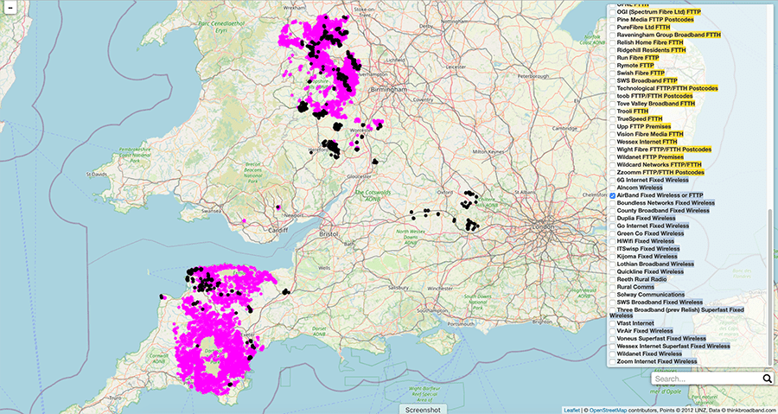
Task: Click into the Search text field
Action: tap(707, 379)
